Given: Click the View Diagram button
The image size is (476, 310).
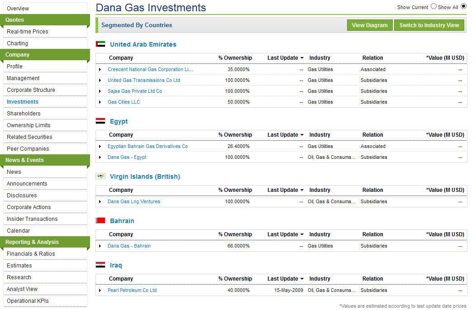Looking at the screenshot, I should 370,25.
